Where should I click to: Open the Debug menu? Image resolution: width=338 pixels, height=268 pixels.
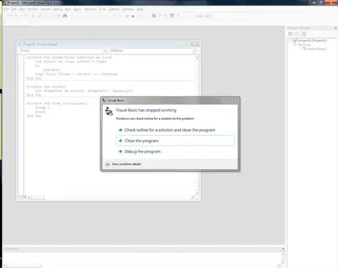pos(58,9)
